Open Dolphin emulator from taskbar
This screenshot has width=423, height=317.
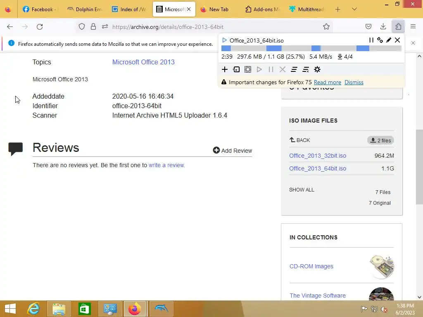coord(162,309)
